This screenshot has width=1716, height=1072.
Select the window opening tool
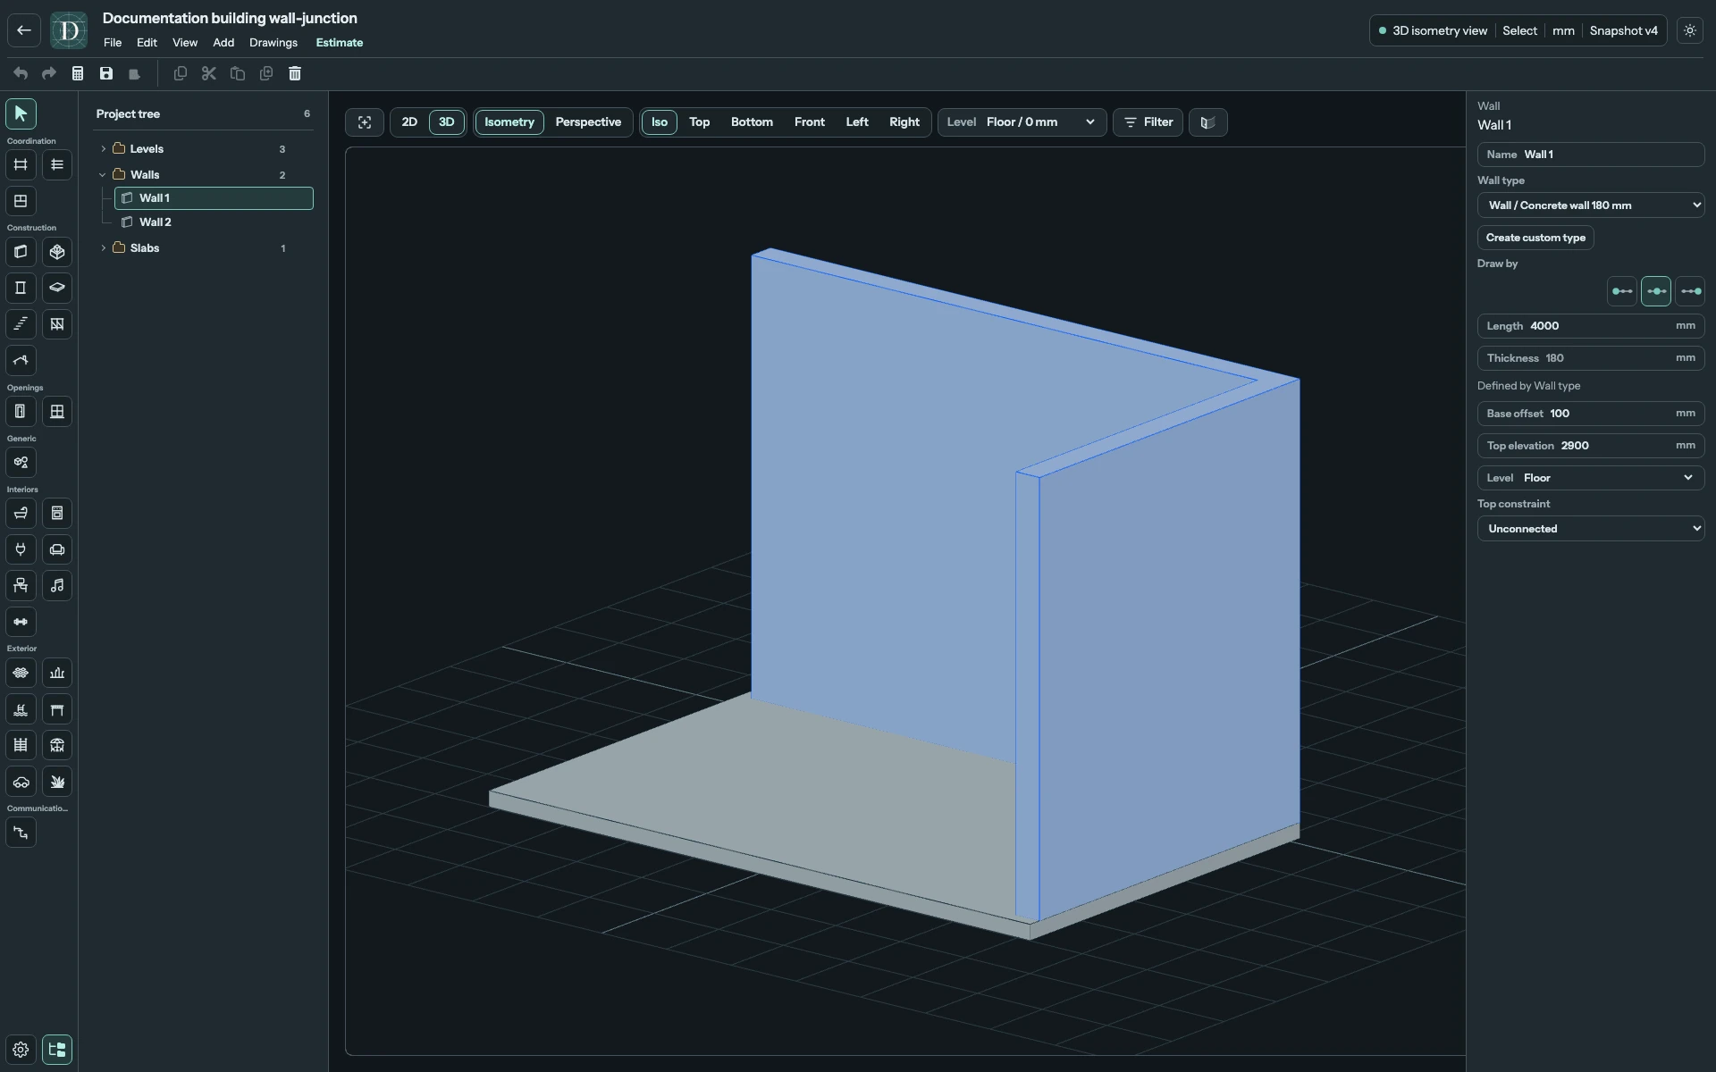click(57, 412)
